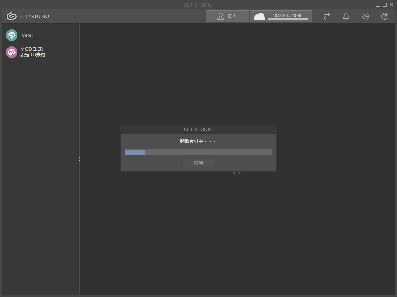Open Clip Studio PAINT from sidebar
The image size is (397, 297).
click(x=20, y=35)
